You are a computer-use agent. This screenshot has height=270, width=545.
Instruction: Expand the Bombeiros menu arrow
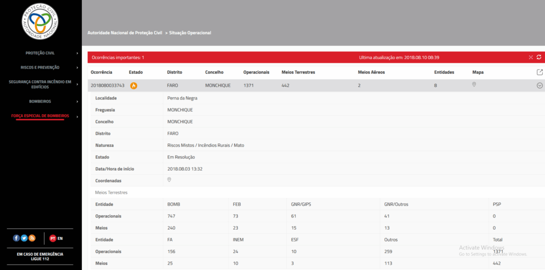[77, 102]
